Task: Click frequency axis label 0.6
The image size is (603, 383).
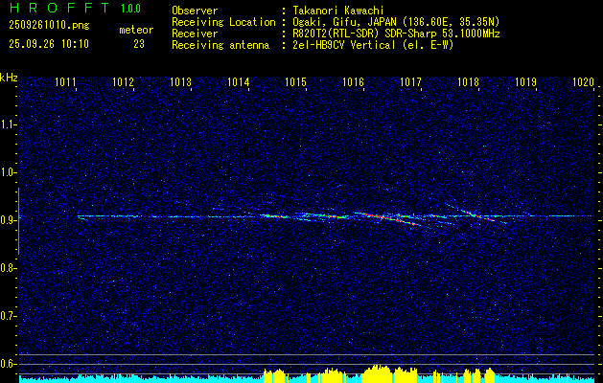Action: [9, 364]
